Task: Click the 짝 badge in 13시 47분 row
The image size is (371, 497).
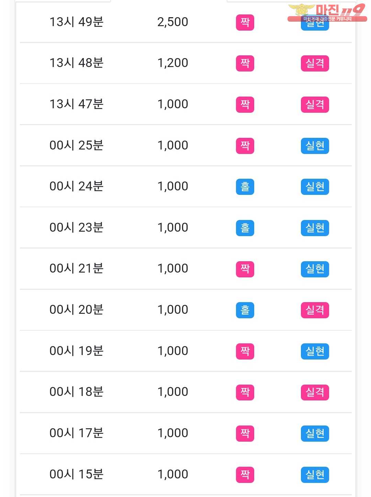Action: [x=245, y=104]
